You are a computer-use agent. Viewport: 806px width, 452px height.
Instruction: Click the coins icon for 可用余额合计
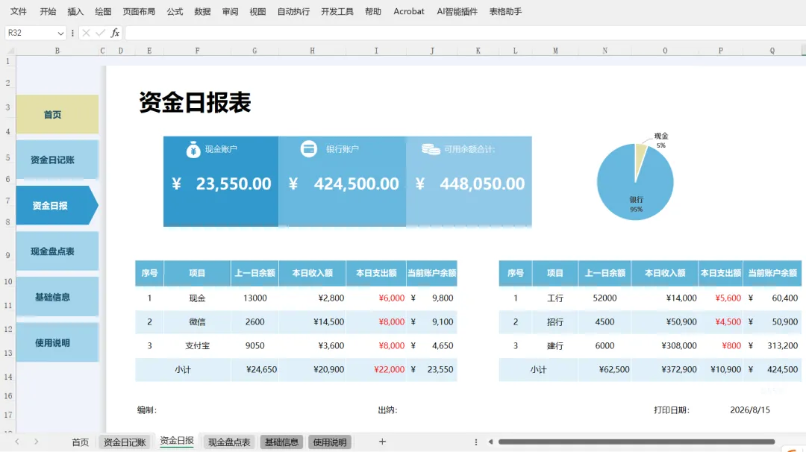click(431, 149)
